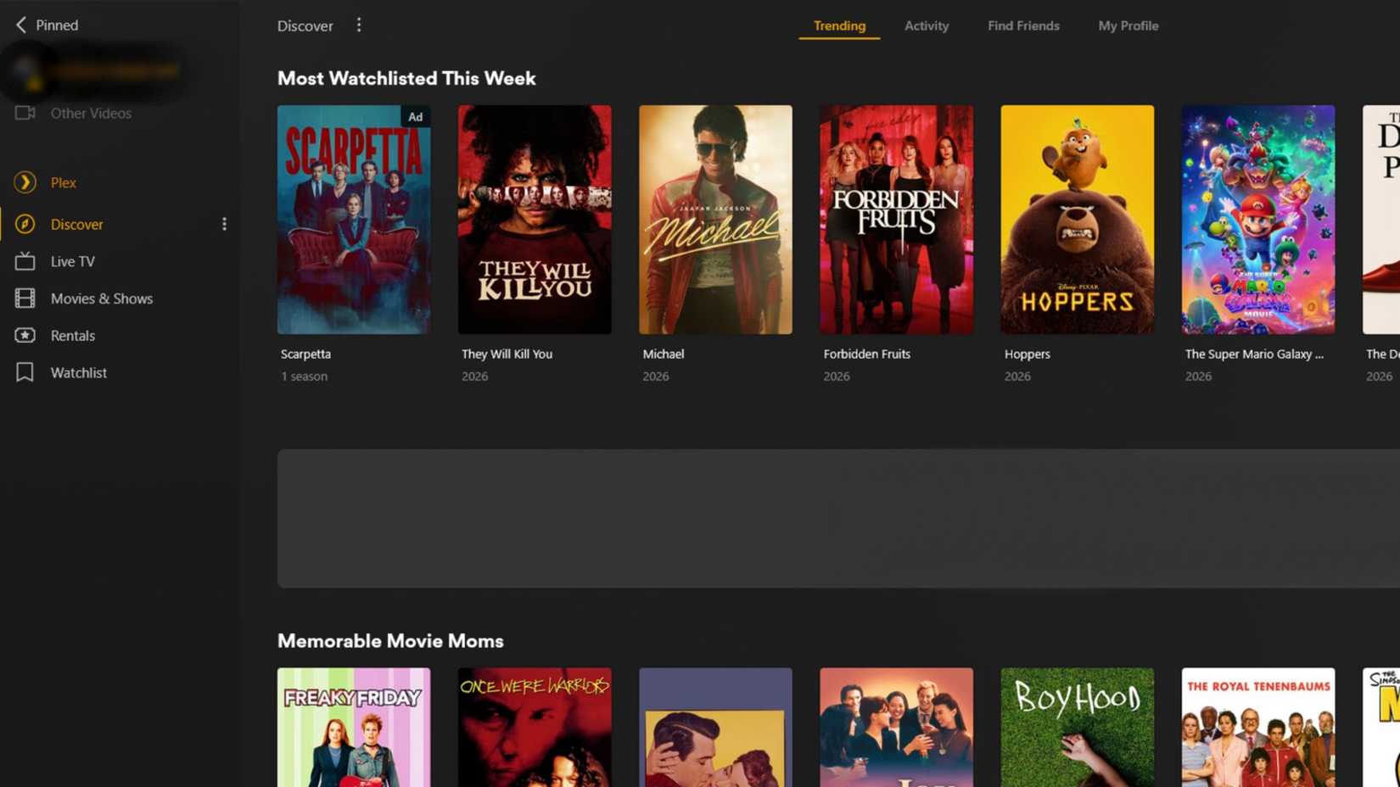This screenshot has height=787, width=1400.
Task: Open the header Discover three-dot menu
Action: 359,25
